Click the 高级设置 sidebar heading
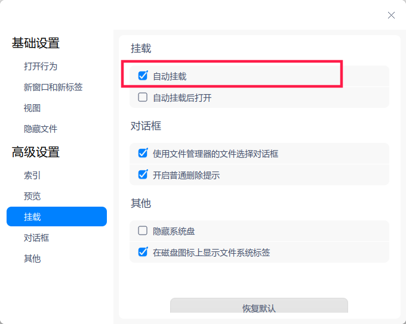The image size is (406, 324). (36, 152)
